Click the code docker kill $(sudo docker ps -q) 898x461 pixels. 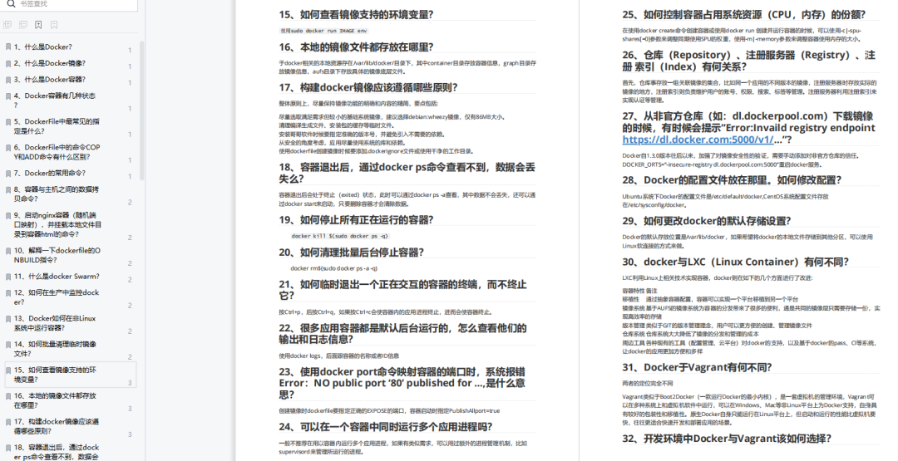point(339,236)
